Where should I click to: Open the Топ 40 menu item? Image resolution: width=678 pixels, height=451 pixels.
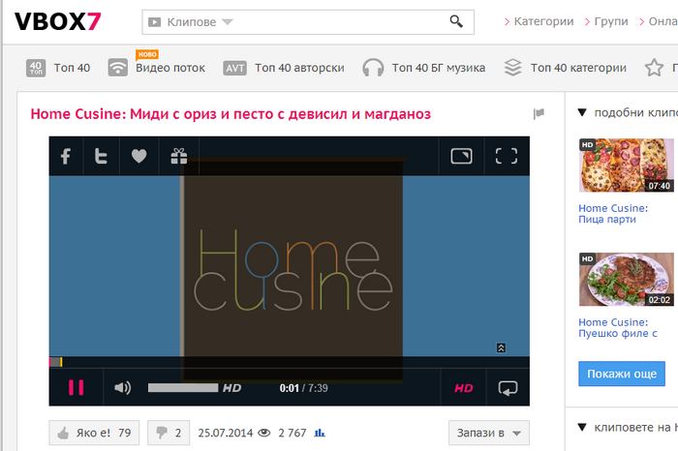[58, 68]
